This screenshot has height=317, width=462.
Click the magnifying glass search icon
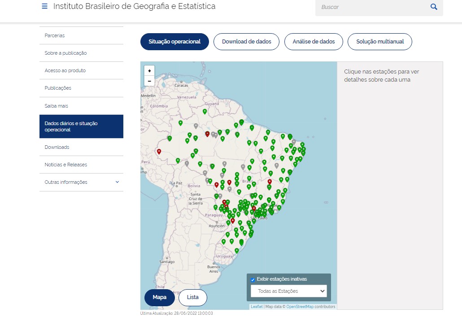click(x=434, y=7)
